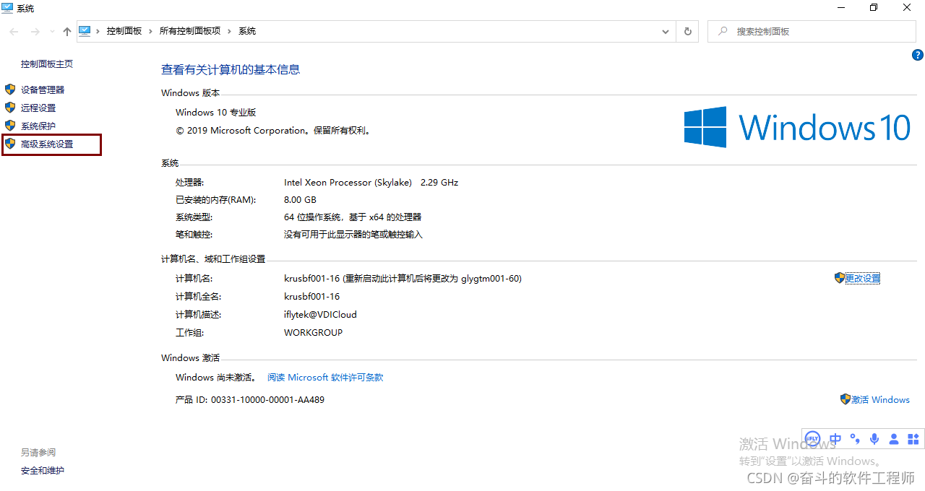This screenshot has width=925, height=491.
Task: Go back with the Back arrow
Action: 14,31
